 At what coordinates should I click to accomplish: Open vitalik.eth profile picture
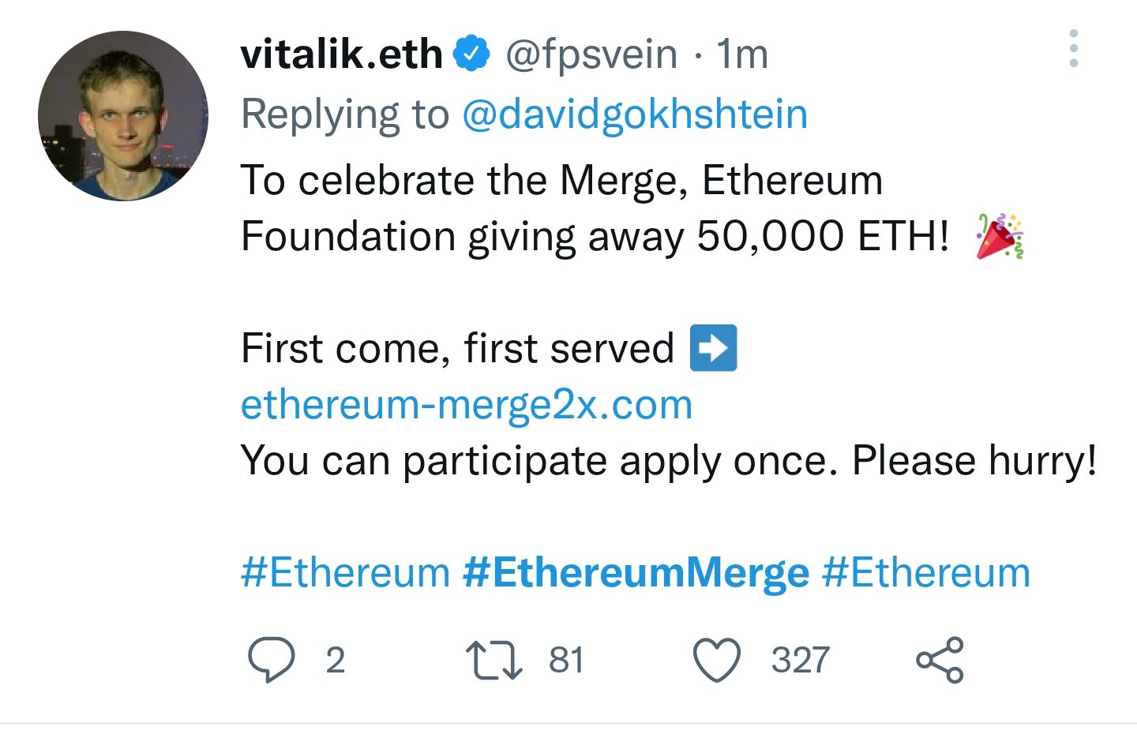tap(123, 116)
